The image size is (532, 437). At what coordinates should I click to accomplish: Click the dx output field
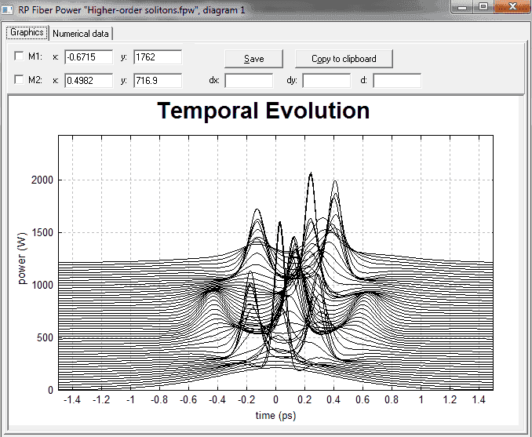click(x=249, y=81)
